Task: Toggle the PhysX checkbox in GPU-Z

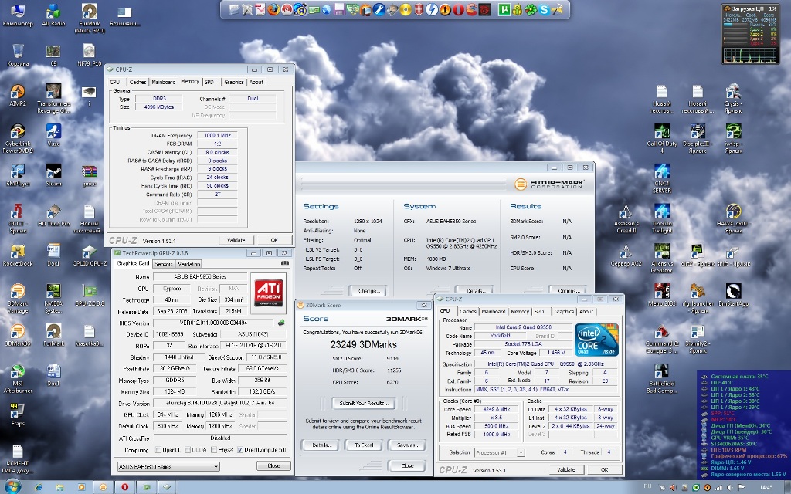Action: coord(214,450)
